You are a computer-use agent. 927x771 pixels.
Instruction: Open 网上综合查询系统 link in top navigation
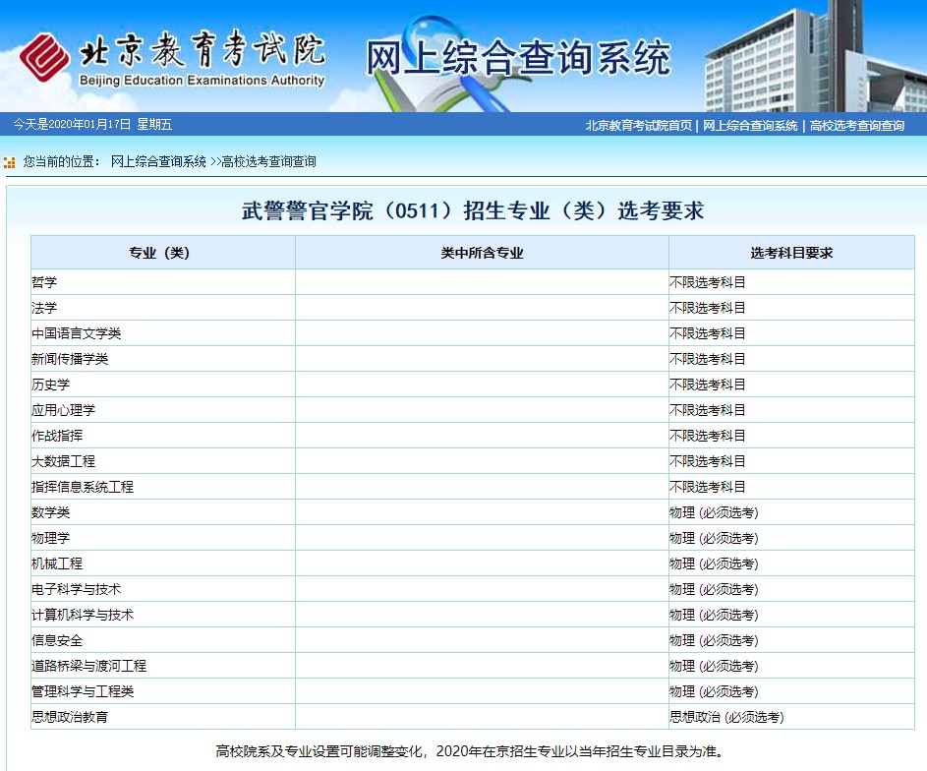(x=750, y=125)
